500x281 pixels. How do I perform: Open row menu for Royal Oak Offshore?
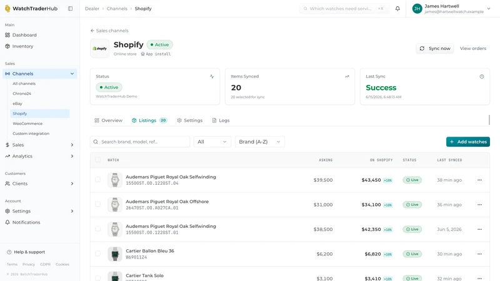coord(479,205)
